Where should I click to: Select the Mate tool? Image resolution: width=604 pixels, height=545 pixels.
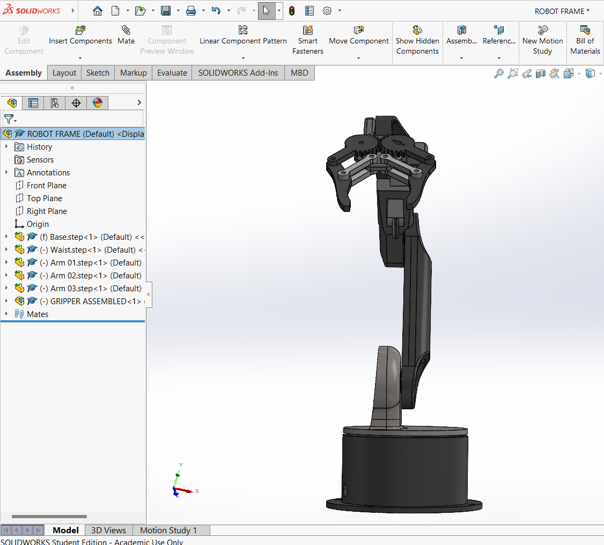[x=126, y=35]
